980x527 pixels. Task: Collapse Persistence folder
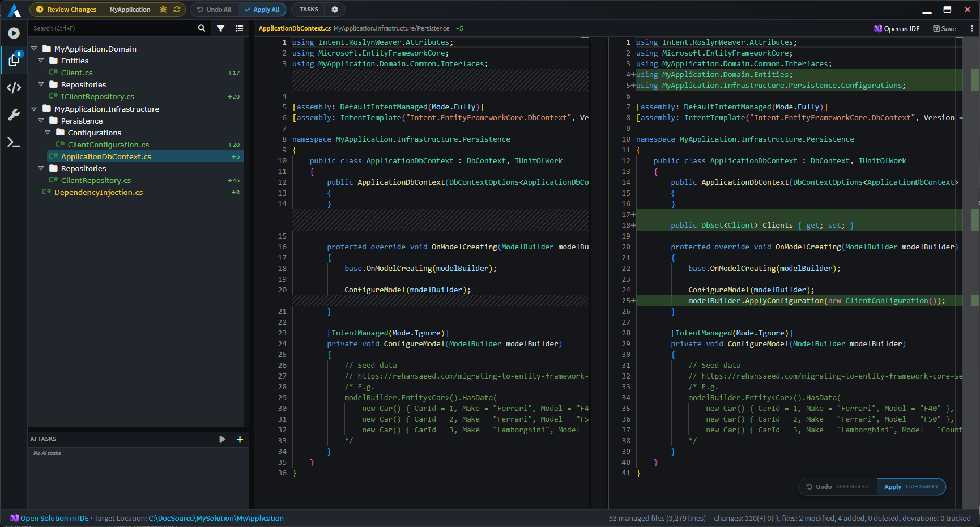pos(41,121)
